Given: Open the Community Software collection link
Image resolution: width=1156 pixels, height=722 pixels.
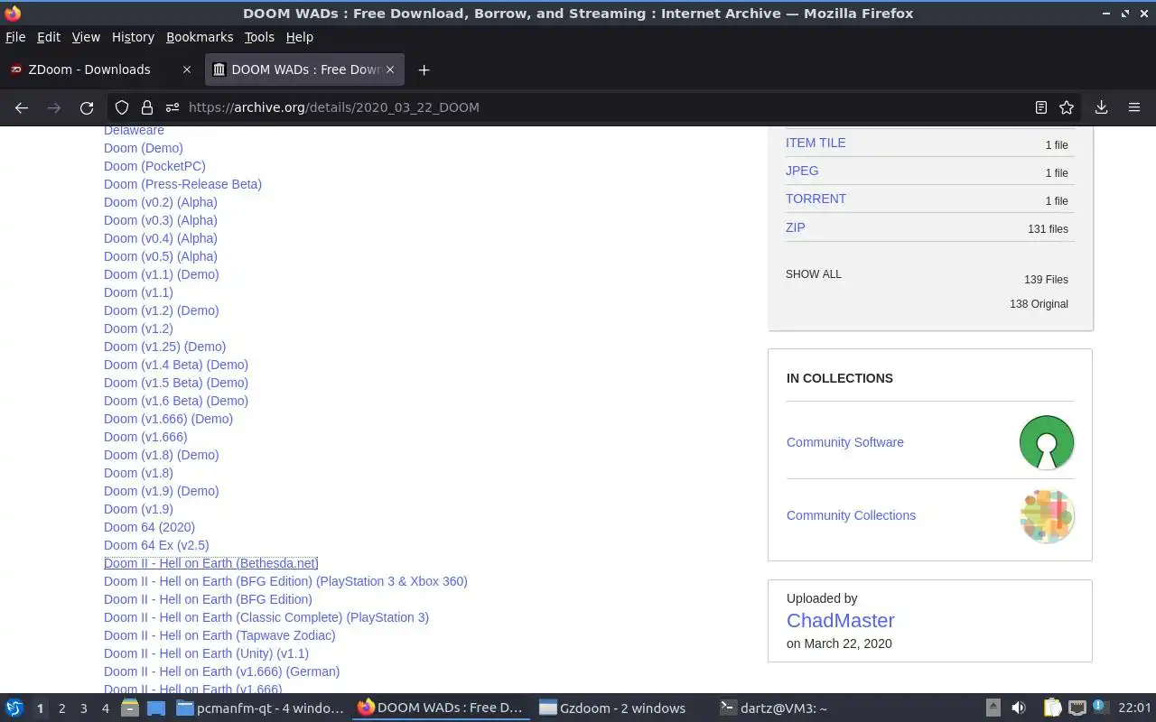Looking at the screenshot, I should click(x=845, y=442).
